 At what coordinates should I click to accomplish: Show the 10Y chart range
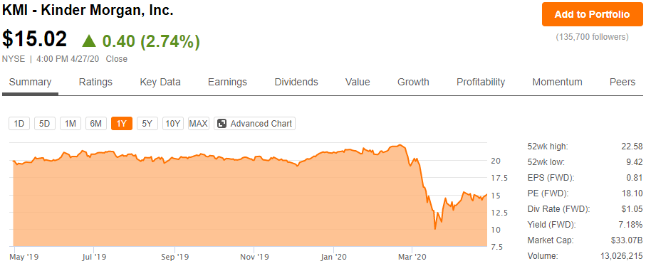172,123
